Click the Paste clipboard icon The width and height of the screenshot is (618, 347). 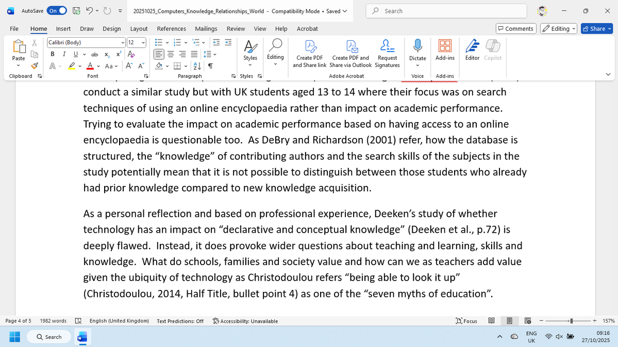[x=19, y=46]
